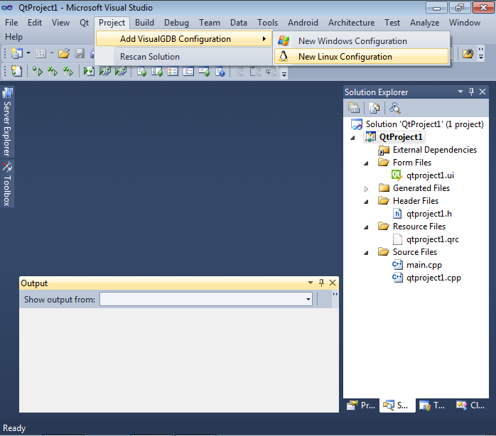The width and height of the screenshot is (496, 436).
Task: Click the page icon with blue info badge
Action: (x=220, y=72)
